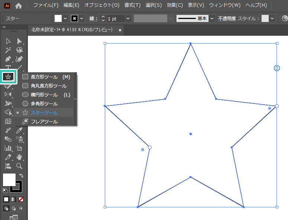Select the Zoom magnifier tool

(19, 166)
